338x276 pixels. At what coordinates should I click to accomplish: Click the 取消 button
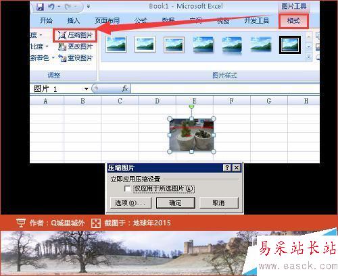click(x=218, y=203)
